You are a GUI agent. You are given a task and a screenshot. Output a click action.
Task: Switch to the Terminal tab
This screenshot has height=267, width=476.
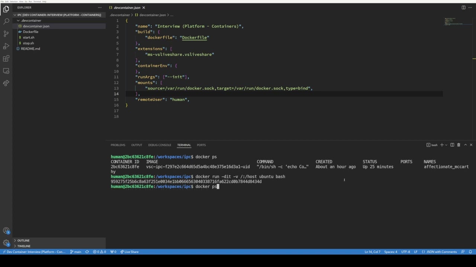pyautogui.click(x=184, y=145)
